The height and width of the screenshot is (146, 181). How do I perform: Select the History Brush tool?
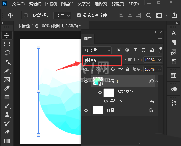pos(7,123)
